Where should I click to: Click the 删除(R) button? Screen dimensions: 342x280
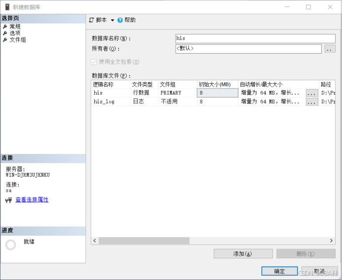pyautogui.click(x=306, y=254)
